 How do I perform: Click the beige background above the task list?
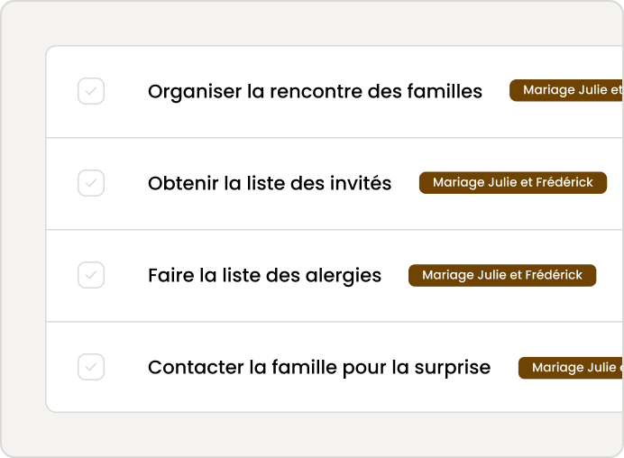(312, 23)
